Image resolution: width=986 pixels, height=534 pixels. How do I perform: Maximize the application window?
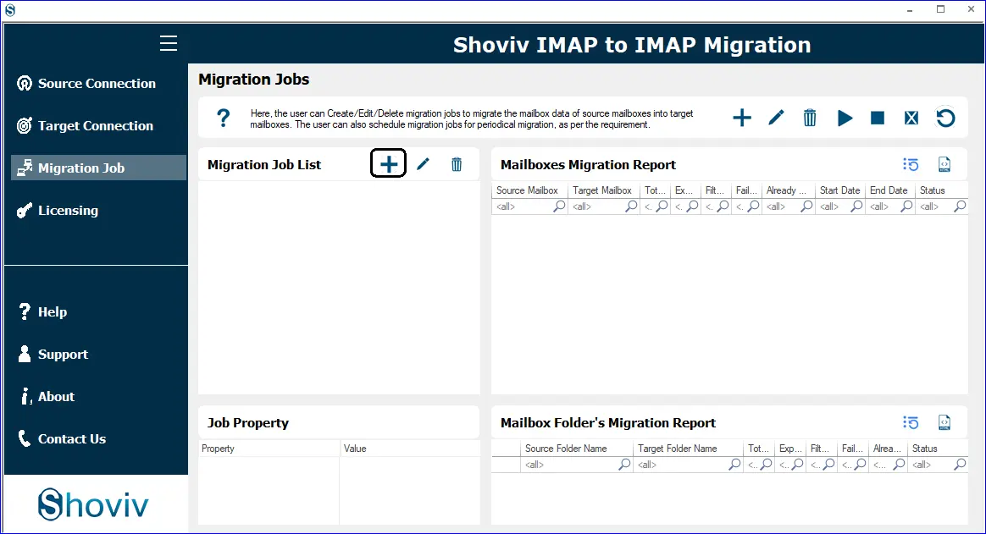click(941, 9)
